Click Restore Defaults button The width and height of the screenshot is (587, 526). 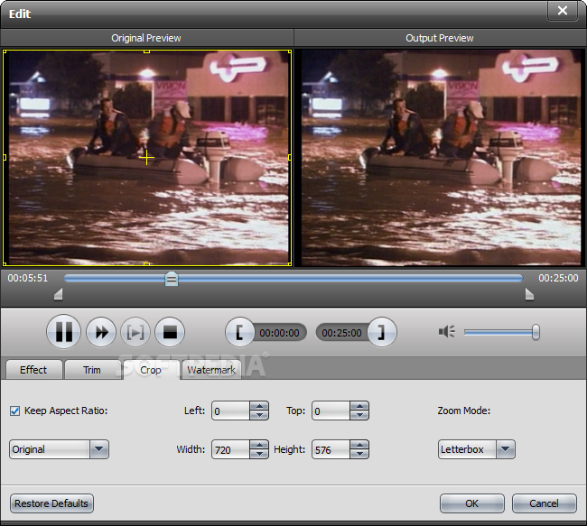[51, 503]
